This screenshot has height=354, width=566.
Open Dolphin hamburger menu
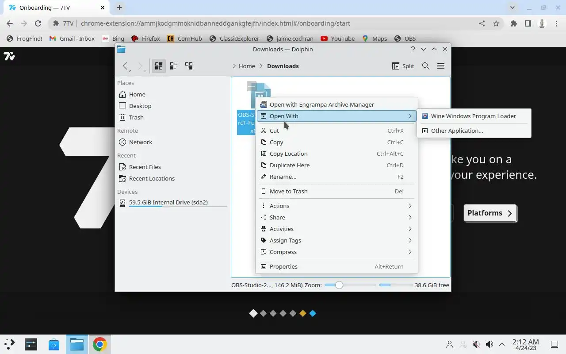click(x=441, y=66)
